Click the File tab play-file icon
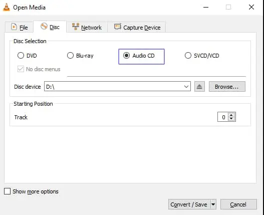This screenshot has width=264, height=215. coord(14,27)
